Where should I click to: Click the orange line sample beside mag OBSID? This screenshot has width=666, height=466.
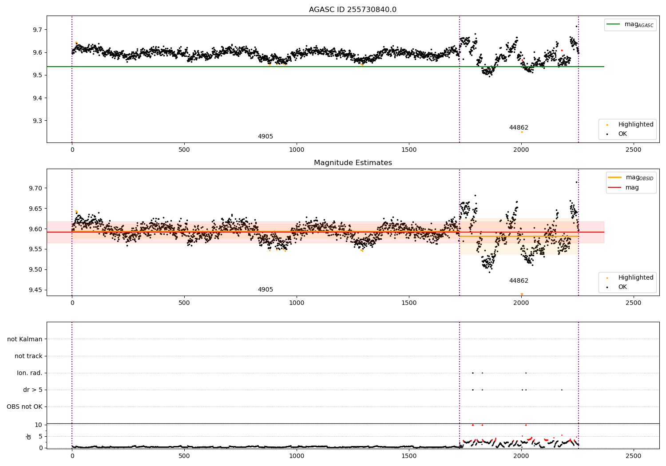[x=614, y=177]
